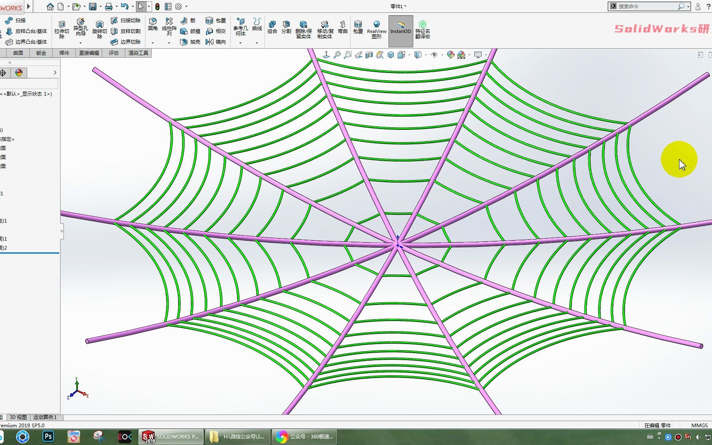Click the 特征名翻译宏 macro icon
Screen dimensions: 712x445
(423, 30)
